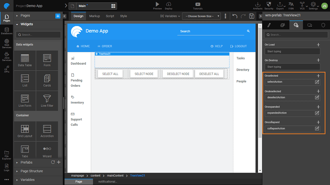Open File Explorer in sidebar
This screenshot has height=185, width=330.
6,154
